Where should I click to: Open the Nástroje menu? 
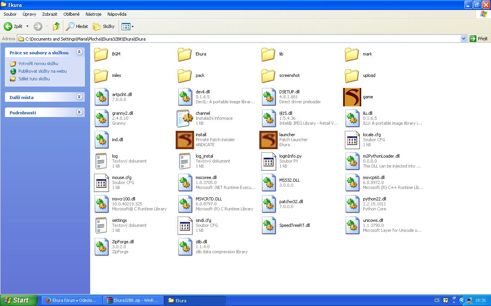pyautogui.click(x=93, y=14)
